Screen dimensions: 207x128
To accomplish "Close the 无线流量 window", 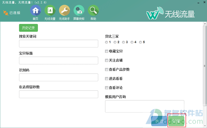I will (x=204, y=2).
